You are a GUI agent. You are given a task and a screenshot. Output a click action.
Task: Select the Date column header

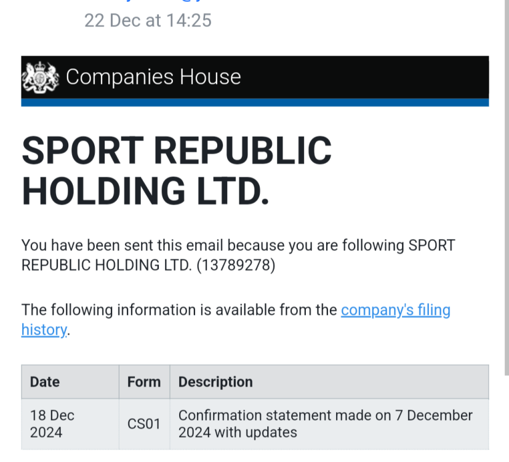pyautogui.click(x=46, y=382)
